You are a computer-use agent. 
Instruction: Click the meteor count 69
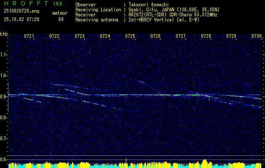click(x=61, y=19)
